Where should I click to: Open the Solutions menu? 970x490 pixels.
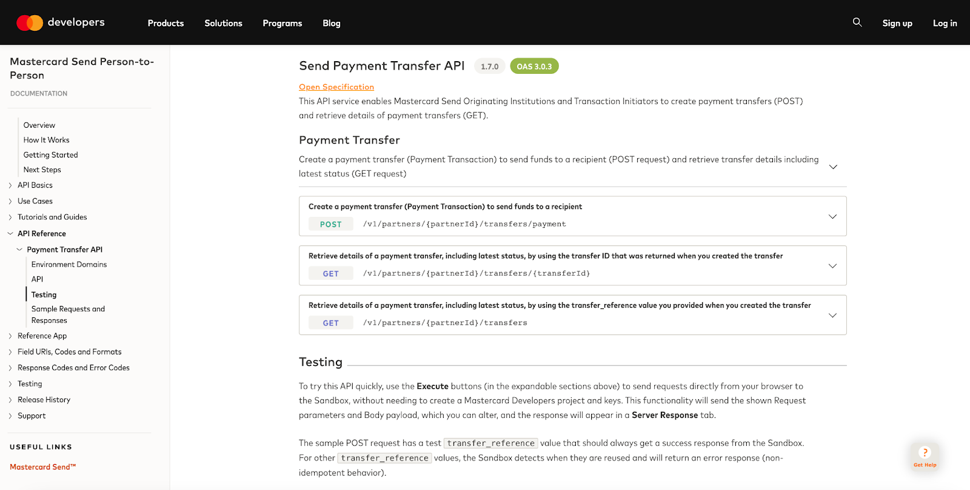click(x=223, y=23)
